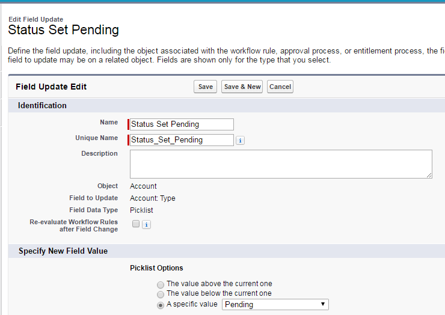
Task: Enable Re-evaluate Workflow Rules checkbox
Action: (x=136, y=224)
